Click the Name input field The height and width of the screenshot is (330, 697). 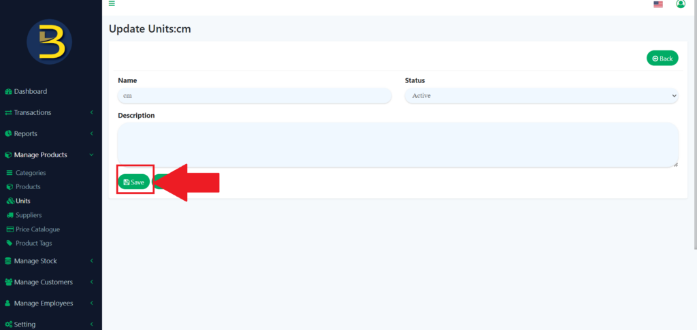(255, 96)
